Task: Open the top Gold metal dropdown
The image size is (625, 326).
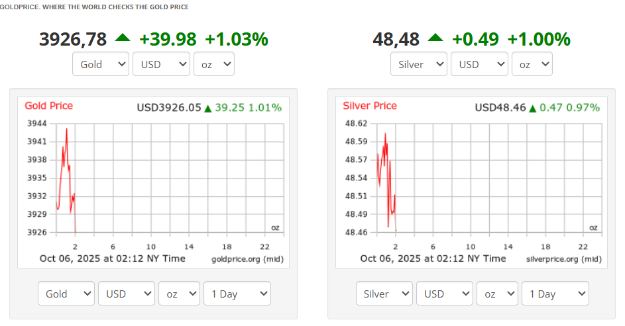Action: (101, 64)
